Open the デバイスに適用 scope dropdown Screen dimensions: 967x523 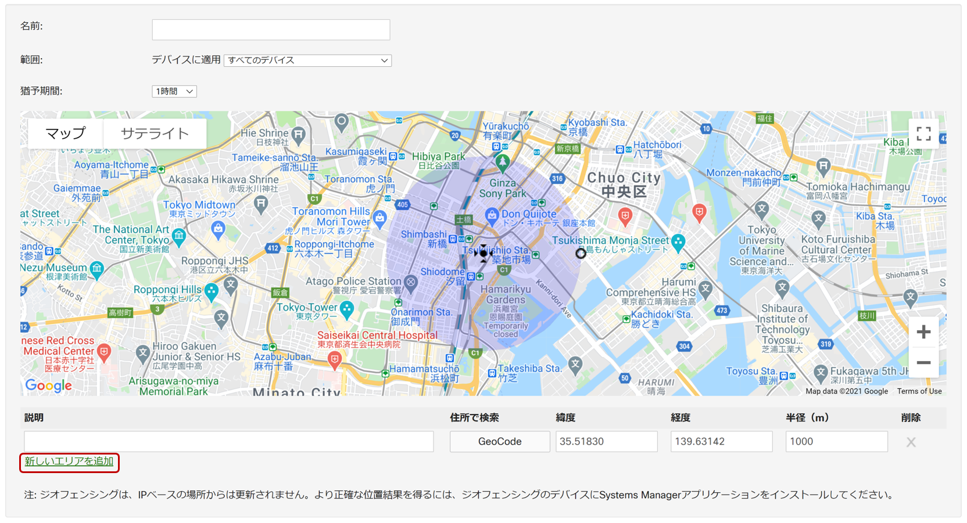pyautogui.click(x=307, y=60)
